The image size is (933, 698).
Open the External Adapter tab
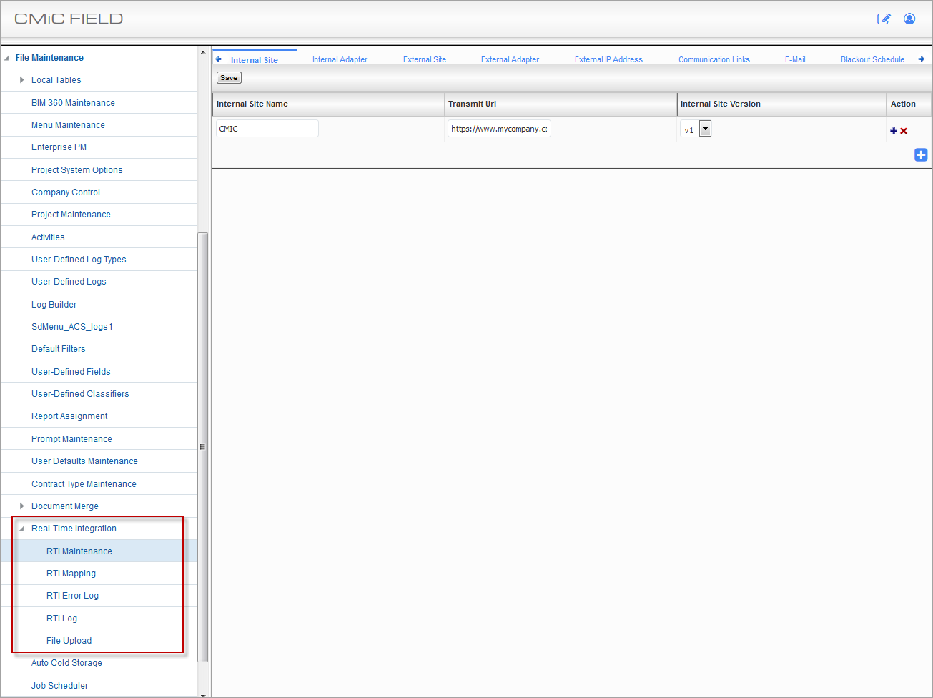click(510, 59)
